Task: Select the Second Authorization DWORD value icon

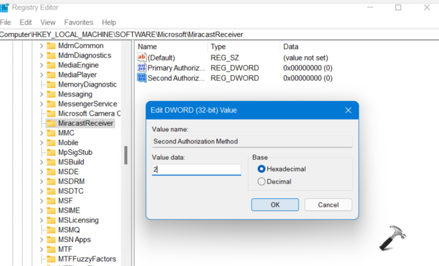Action: point(141,78)
